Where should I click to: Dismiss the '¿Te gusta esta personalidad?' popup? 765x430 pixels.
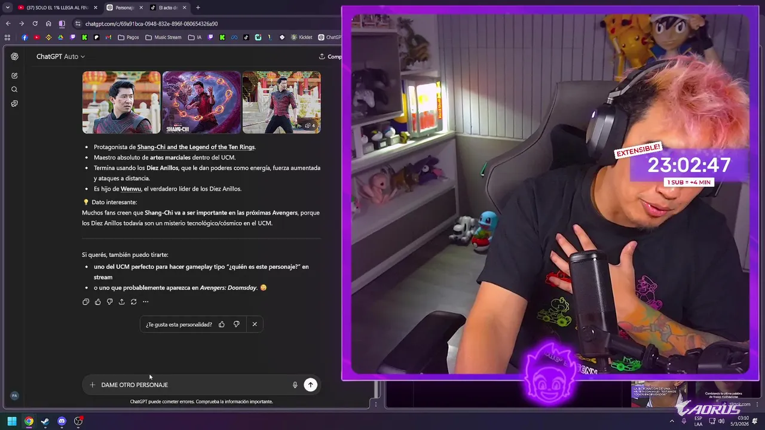[x=255, y=324]
